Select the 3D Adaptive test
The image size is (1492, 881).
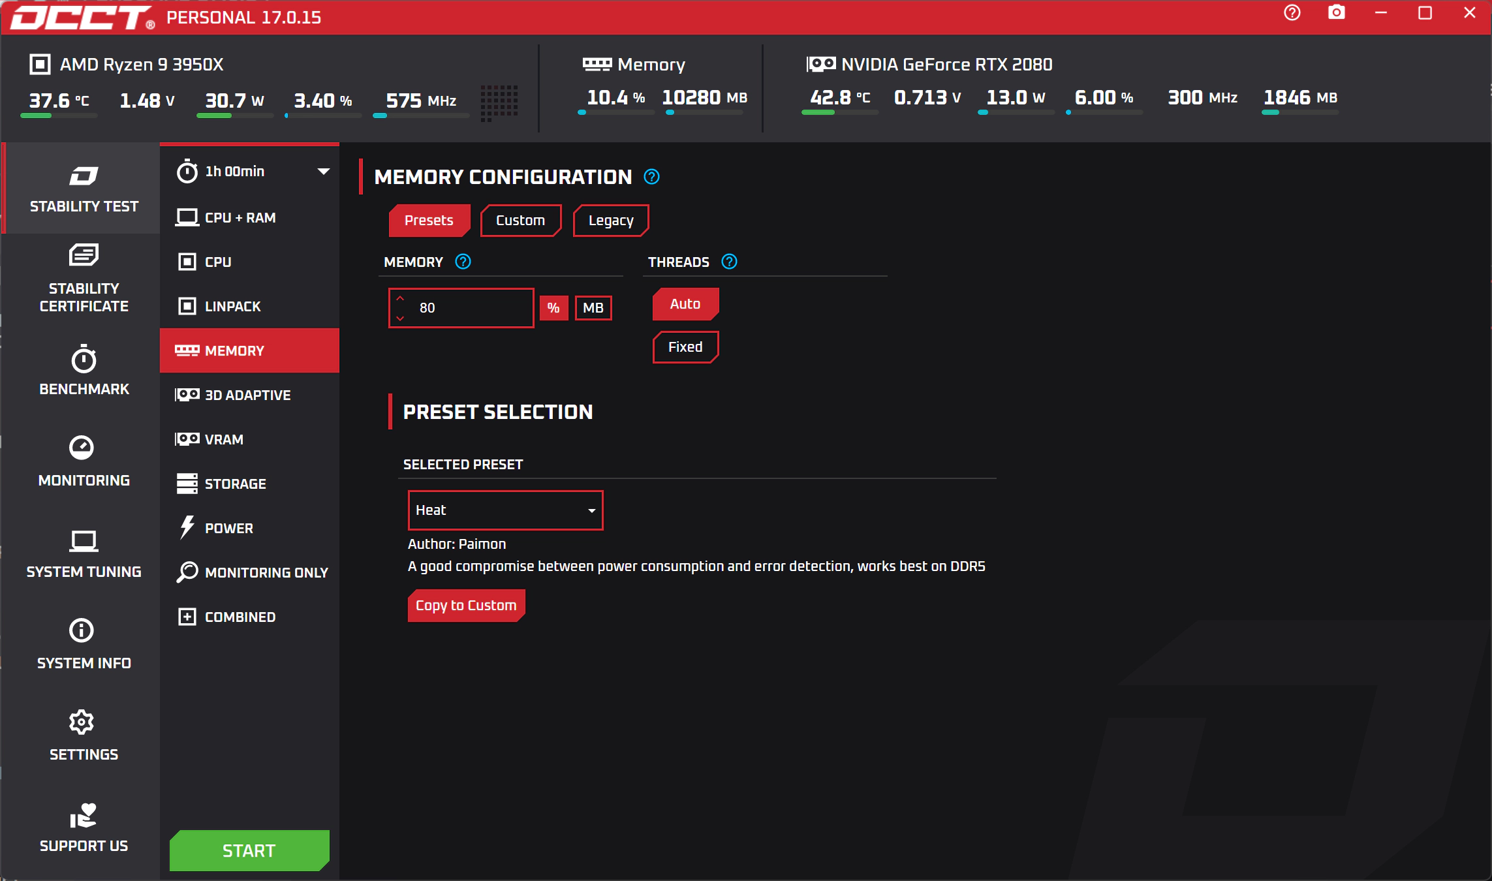249,395
